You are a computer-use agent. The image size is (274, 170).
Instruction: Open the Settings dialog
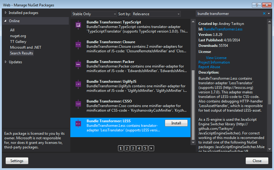click(17, 161)
